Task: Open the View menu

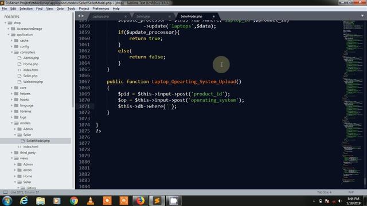Action: tap(49, 9)
